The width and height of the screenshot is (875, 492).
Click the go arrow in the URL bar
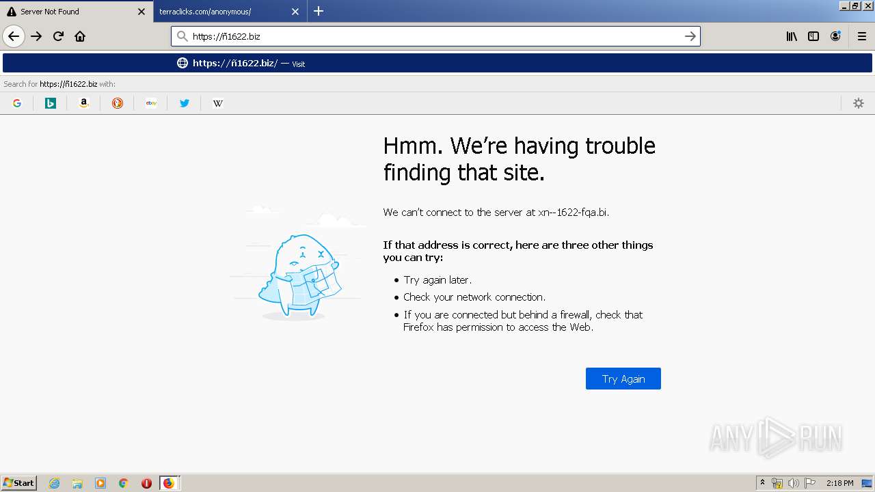tap(690, 36)
